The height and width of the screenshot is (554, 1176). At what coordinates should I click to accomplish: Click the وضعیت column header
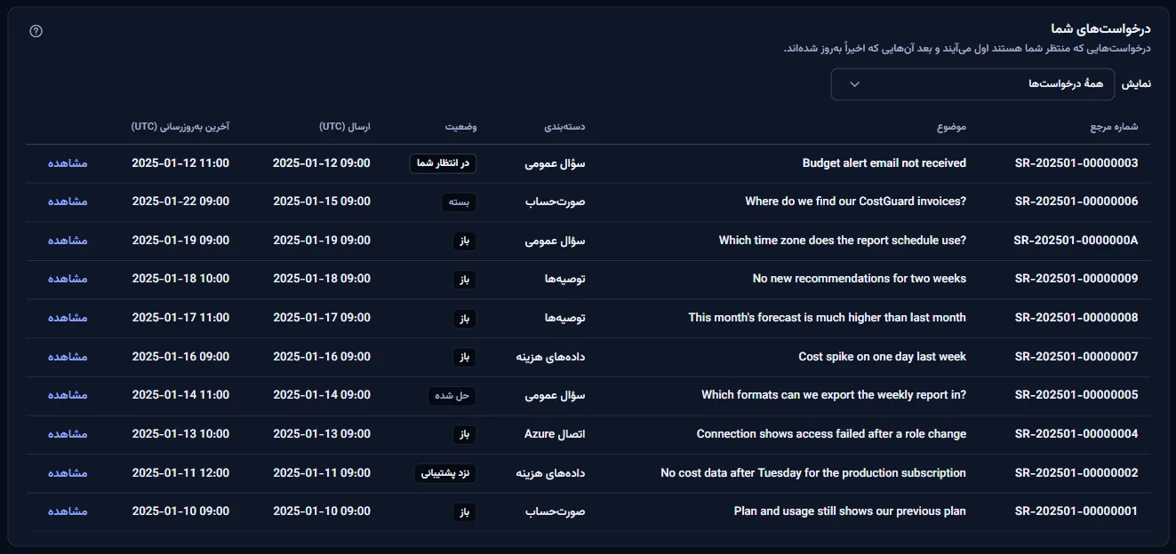[x=461, y=127]
